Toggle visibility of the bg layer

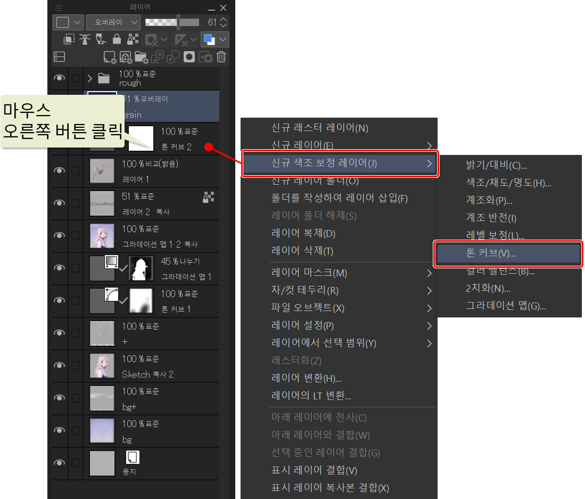click(x=59, y=430)
